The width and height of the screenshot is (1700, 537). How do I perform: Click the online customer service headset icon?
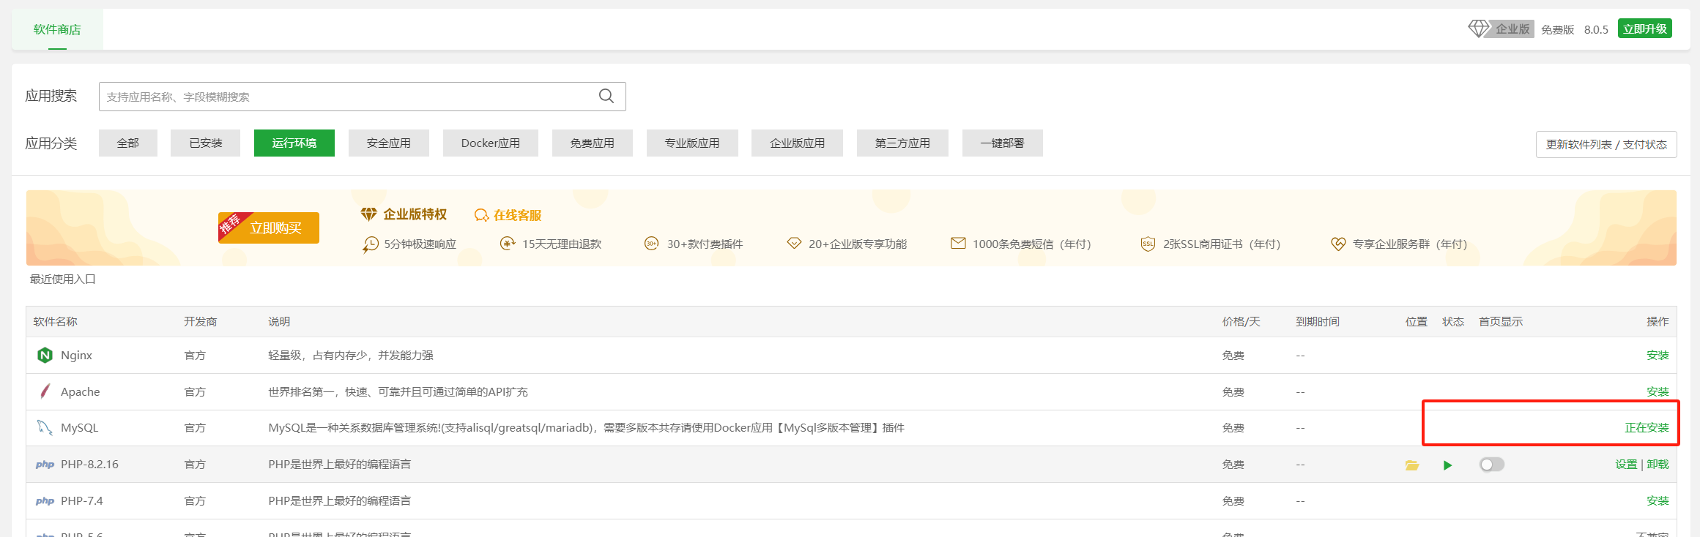[481, 215]
